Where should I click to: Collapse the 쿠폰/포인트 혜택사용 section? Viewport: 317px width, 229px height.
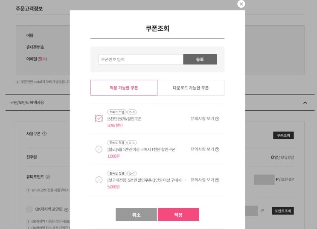click(305, 103)
